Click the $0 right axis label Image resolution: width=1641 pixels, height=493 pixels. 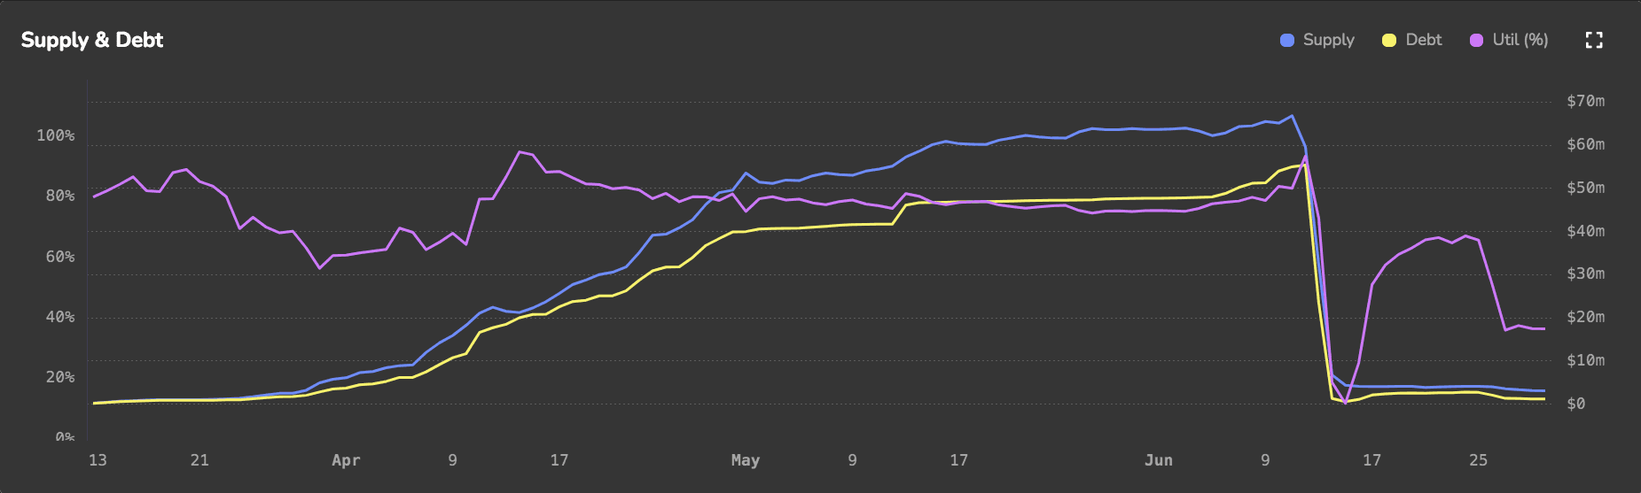(x=1575, y=404)
